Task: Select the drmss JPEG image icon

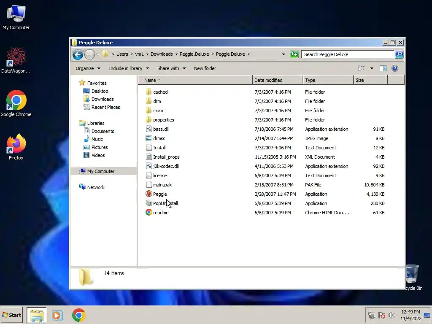Action: [x=149, y=138]
